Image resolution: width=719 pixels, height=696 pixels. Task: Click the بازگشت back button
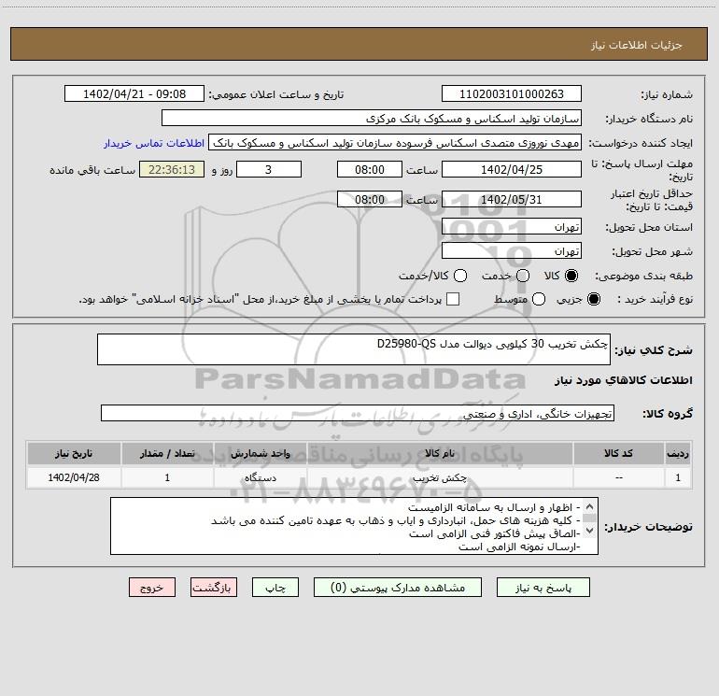point(214,588)
